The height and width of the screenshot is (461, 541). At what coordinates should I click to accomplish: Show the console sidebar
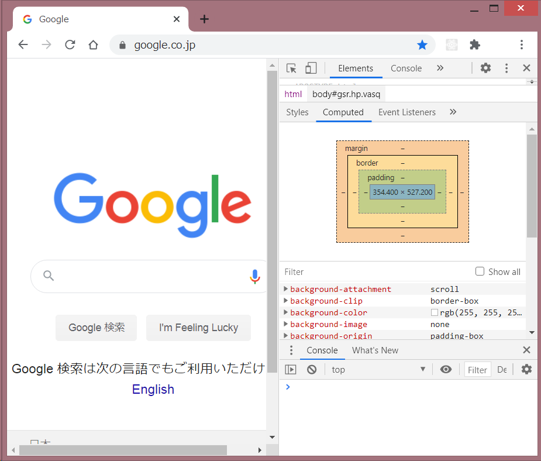[x=291, y=370]
